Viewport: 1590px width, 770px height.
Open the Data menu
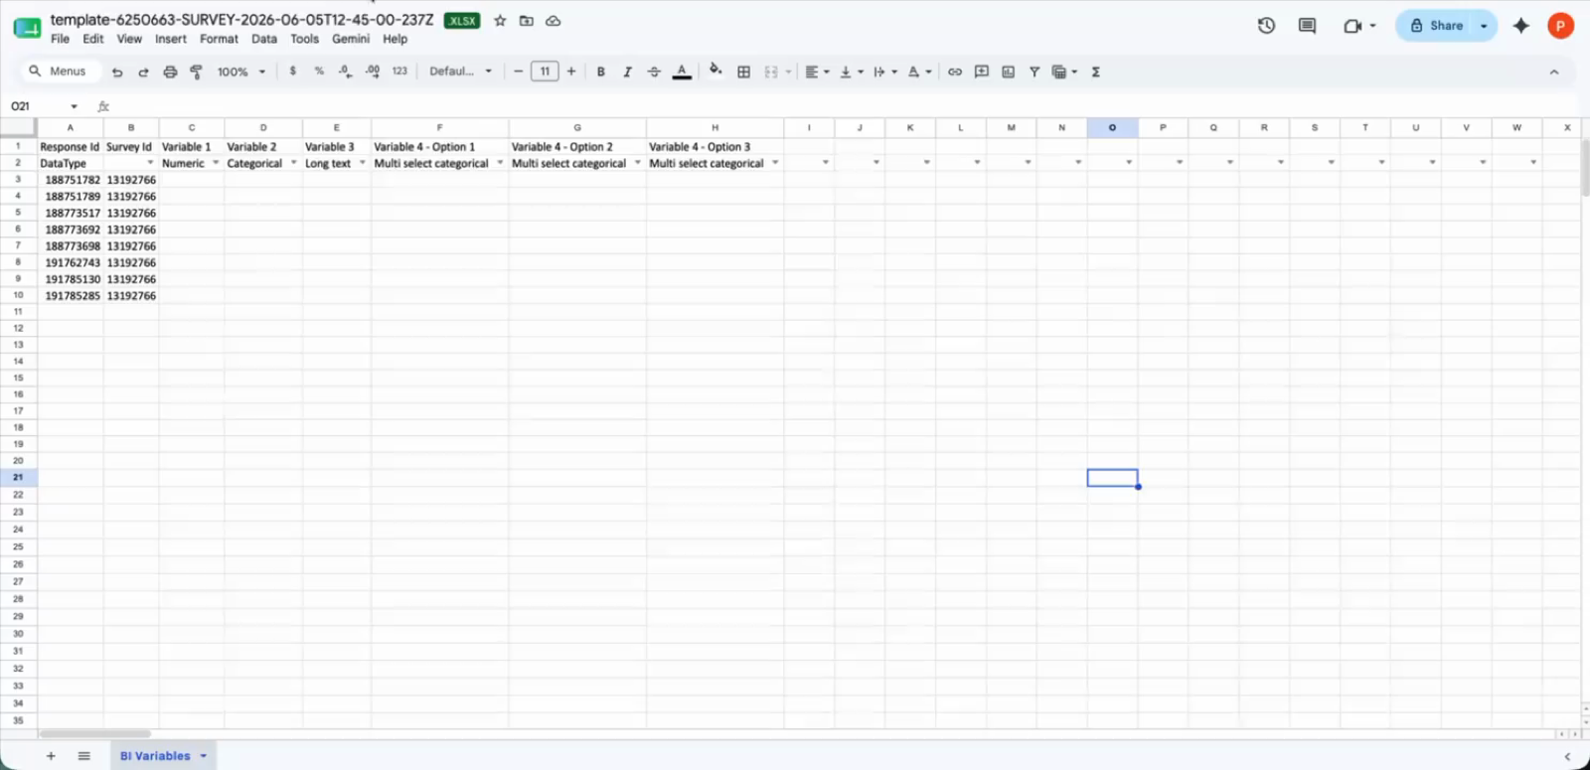[x=264, y=39]
